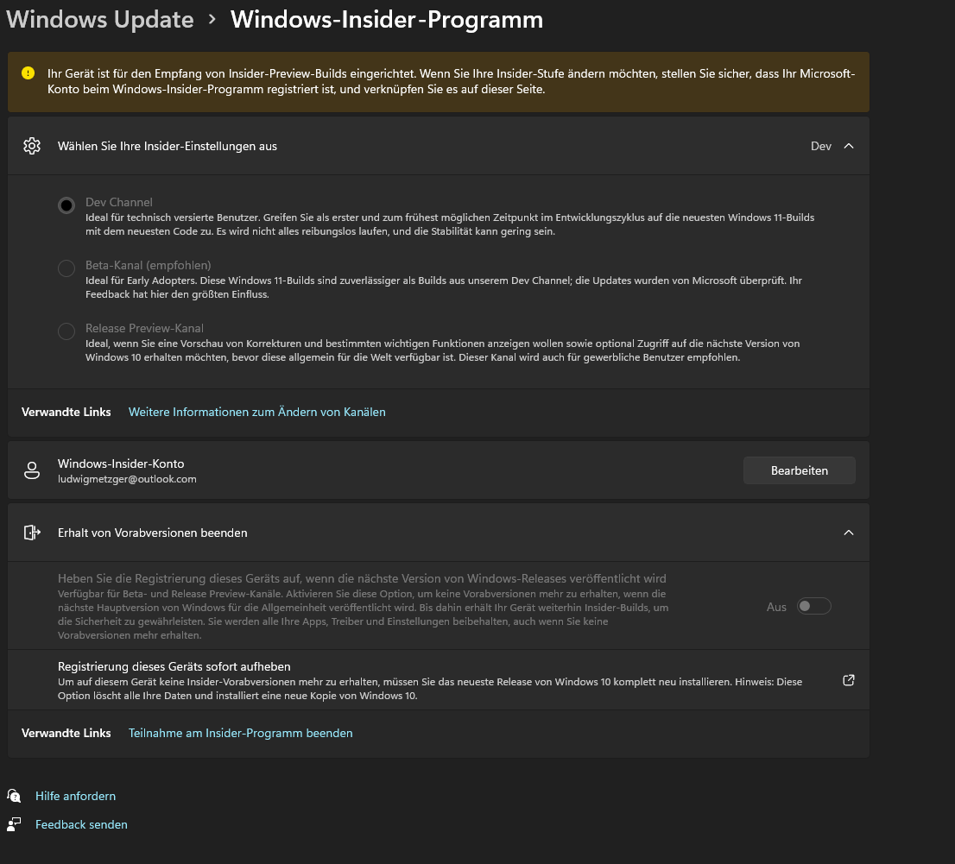The width and height of the screenshot is (955, 864).
Task: Click the gear icon beside Insider-Einstellungen
Action: pos(32,146)
